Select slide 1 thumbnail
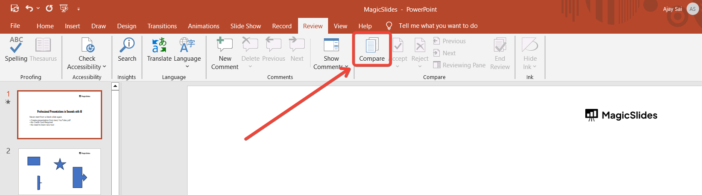 click(x=60, y=115)
